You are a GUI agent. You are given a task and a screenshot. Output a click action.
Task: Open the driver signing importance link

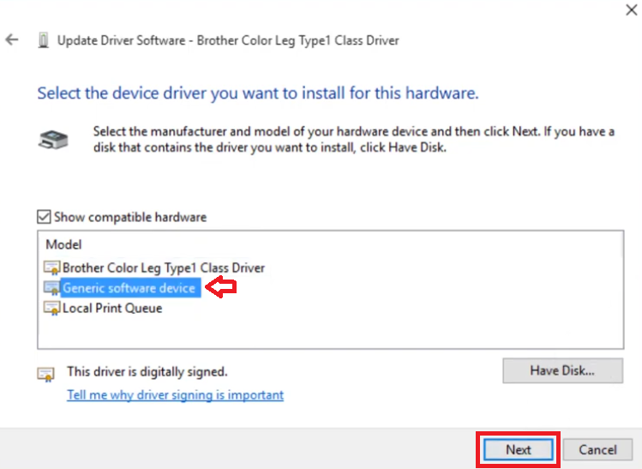[175, 395]
